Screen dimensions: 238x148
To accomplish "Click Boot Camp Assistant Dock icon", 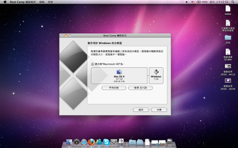I will 121,142.
